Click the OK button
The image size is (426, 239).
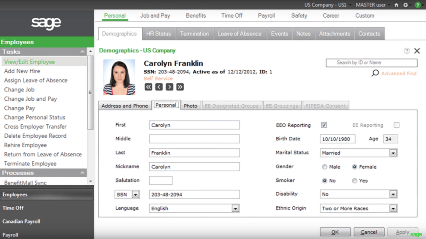[x=335, y=232]
